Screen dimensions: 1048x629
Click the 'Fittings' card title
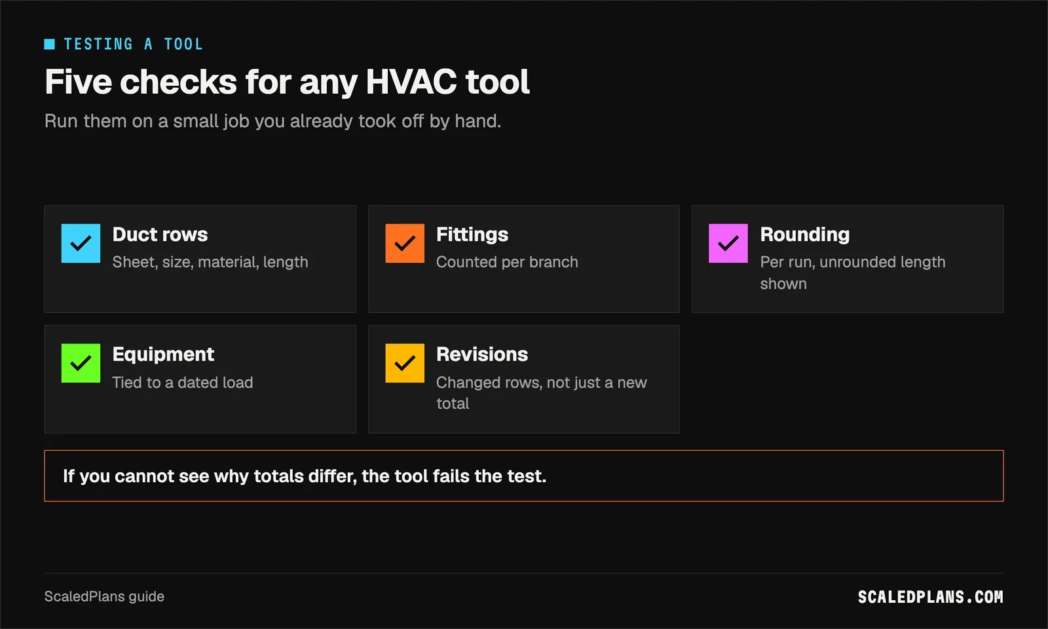pyautogui.click(x=472, y=235)
